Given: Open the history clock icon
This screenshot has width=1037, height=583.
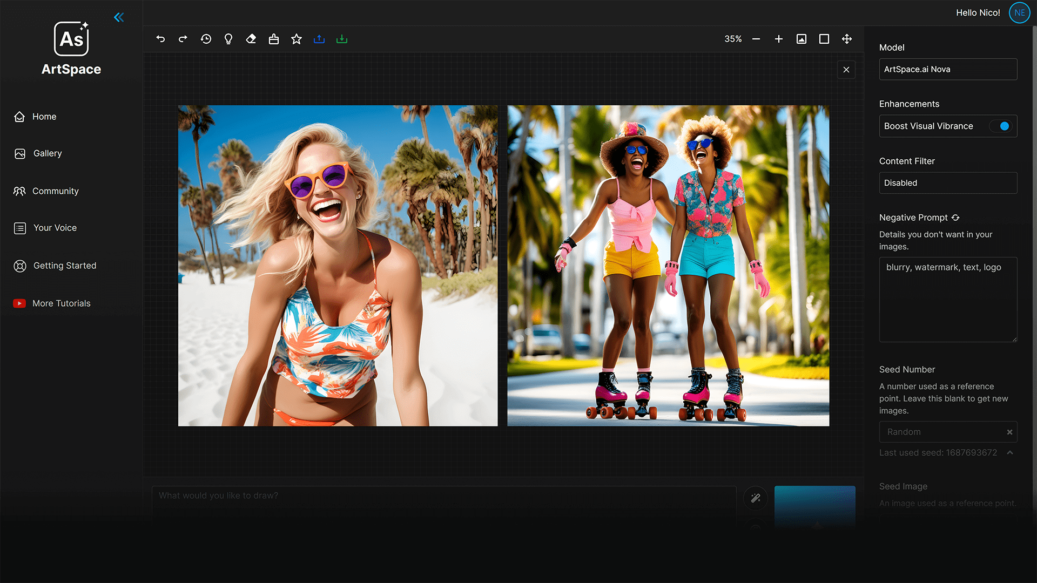Looking at the screenshot, I should [206, 39].
